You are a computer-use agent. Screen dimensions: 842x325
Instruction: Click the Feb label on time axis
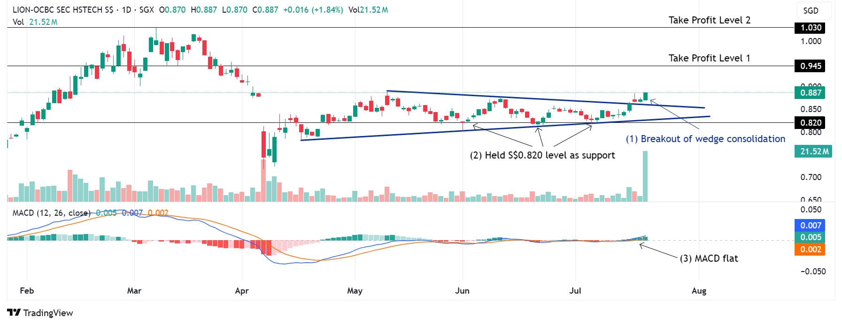27,291
